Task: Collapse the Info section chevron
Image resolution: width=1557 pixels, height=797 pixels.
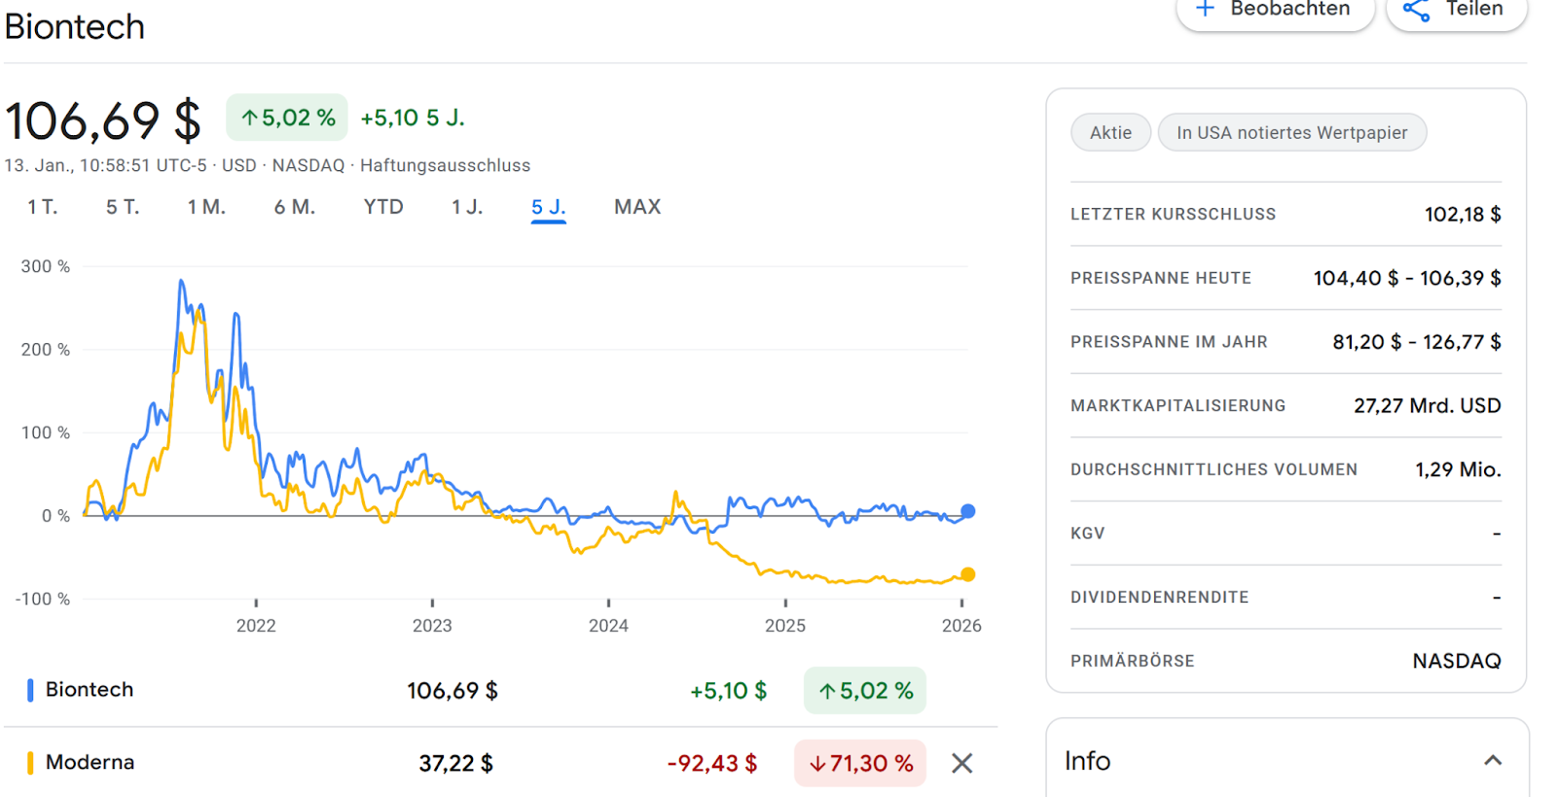Action: coord(1492,760)
